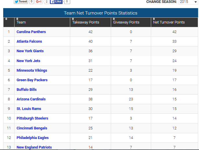Open the Change Season 2015 dropdown
This screenshot has width=199, height=150.
(188, 2)
